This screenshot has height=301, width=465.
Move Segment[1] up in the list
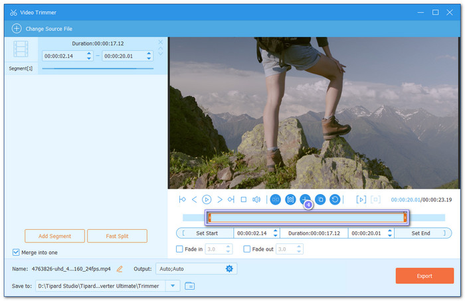pos(161,48)
